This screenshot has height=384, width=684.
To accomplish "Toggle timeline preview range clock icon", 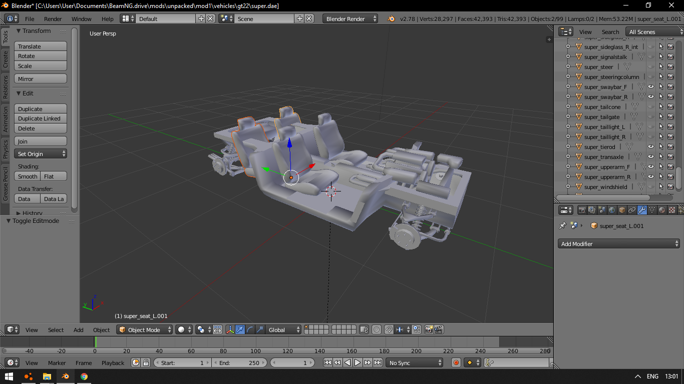I will point(136,362).
